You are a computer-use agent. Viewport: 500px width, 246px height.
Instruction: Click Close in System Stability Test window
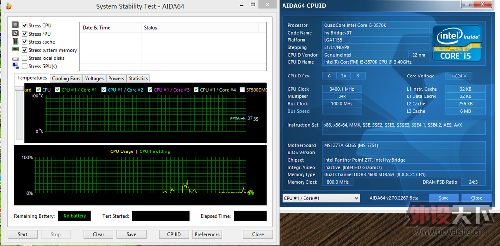pos(258,235)
